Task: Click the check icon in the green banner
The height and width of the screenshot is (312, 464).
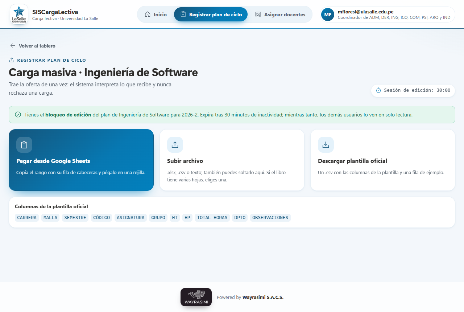Action: coord(18,115)
